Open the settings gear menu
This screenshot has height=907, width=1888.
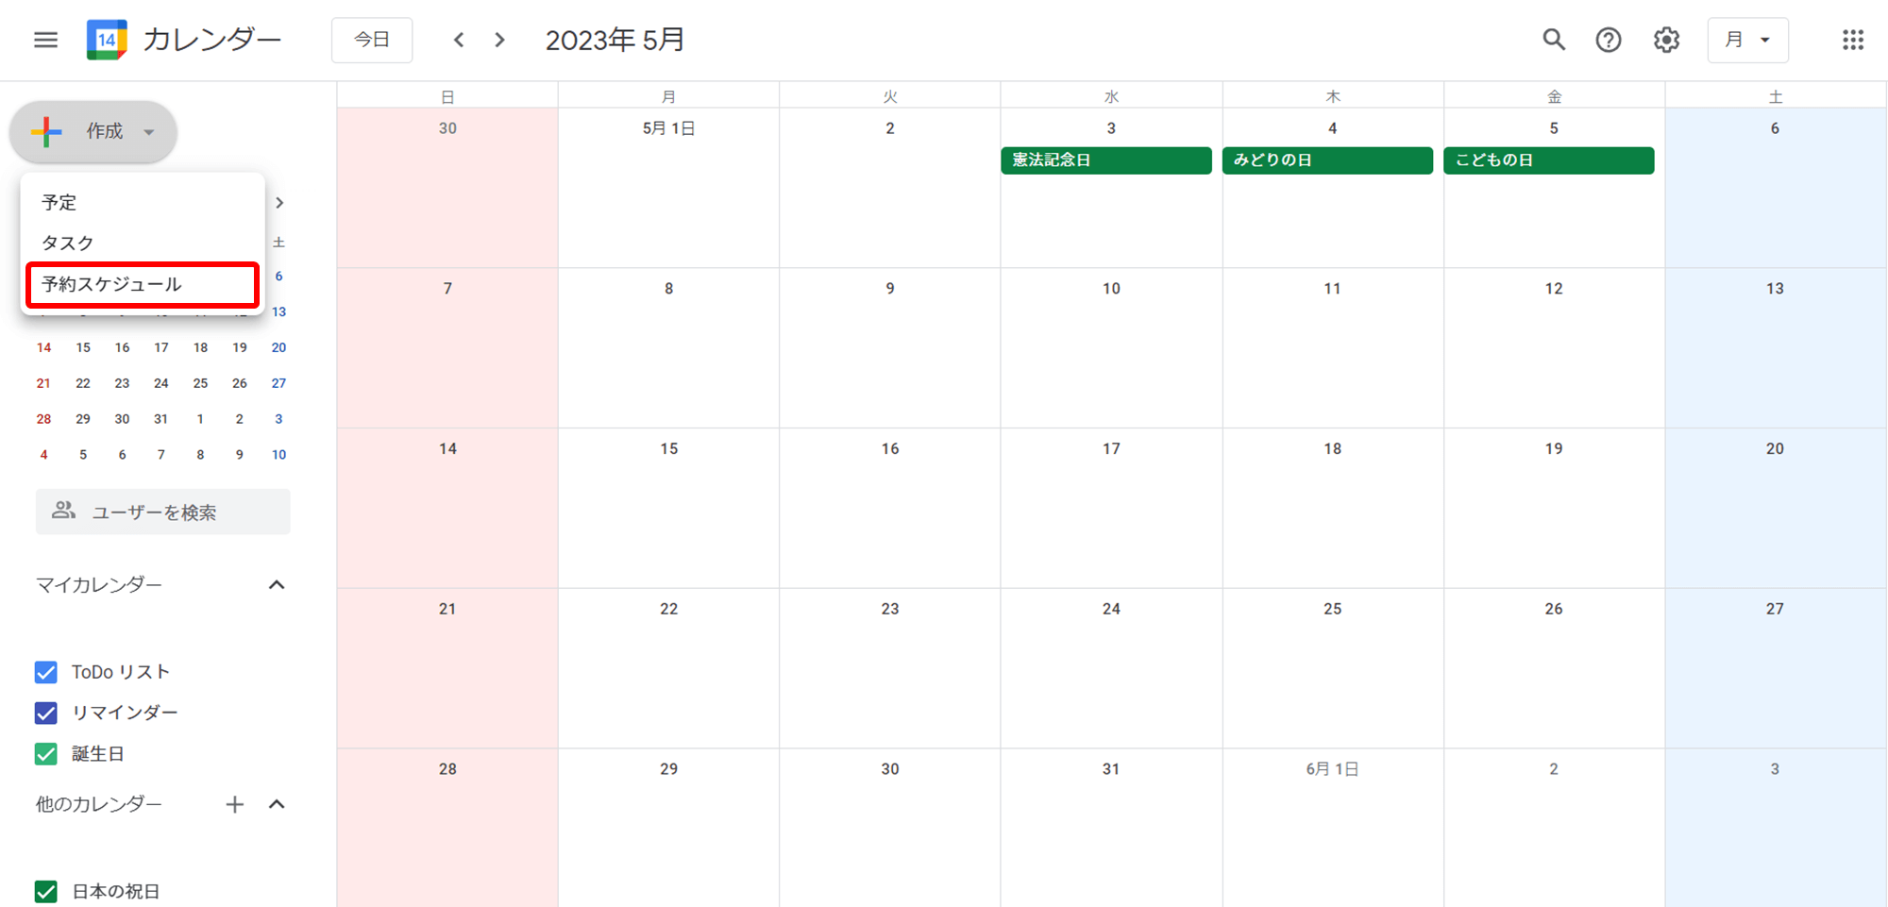(1666, 40)
